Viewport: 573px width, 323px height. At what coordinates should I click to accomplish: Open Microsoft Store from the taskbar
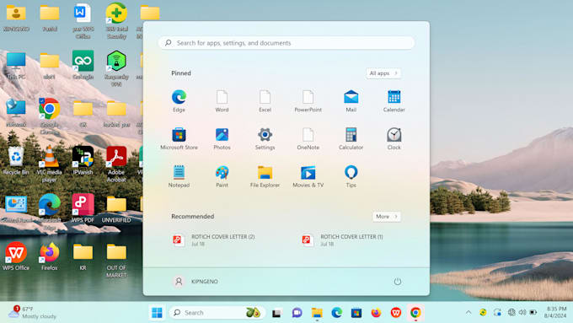click(356, 313)
